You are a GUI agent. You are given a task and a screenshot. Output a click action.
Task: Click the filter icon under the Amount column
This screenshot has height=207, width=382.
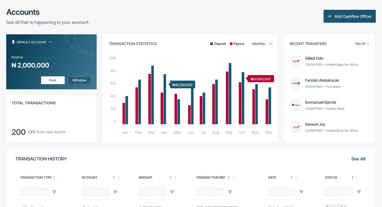click(172, 192)
